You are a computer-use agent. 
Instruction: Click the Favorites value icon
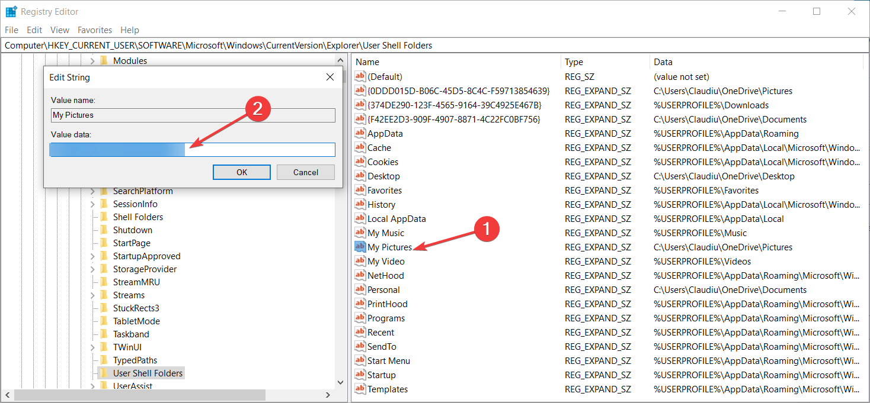tap(360, 190)
